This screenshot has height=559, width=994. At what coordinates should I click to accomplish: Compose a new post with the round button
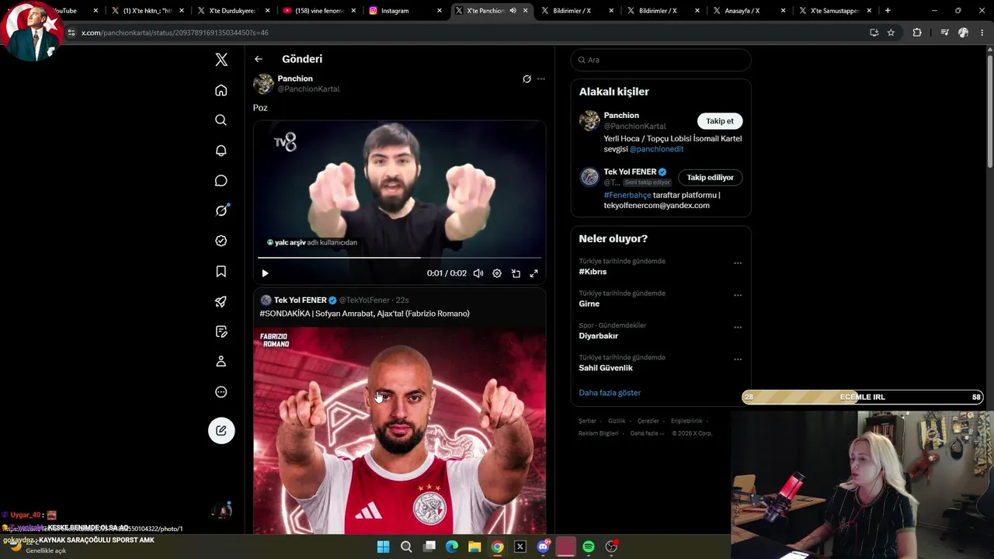coord(221,431)
